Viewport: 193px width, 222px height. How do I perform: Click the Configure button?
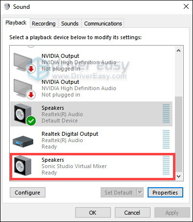coord(27,193)
